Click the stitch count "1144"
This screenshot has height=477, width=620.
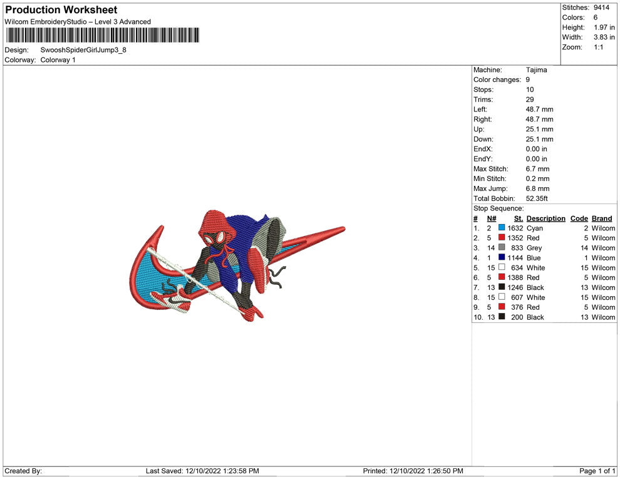(515, 258)
